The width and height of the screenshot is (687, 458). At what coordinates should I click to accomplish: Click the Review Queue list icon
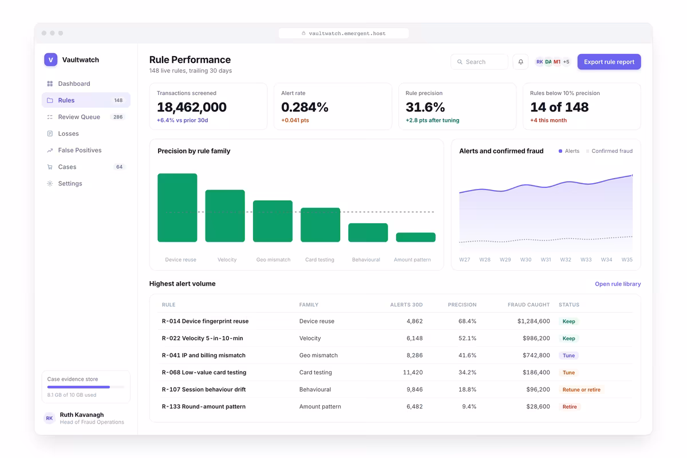point(50,117)
